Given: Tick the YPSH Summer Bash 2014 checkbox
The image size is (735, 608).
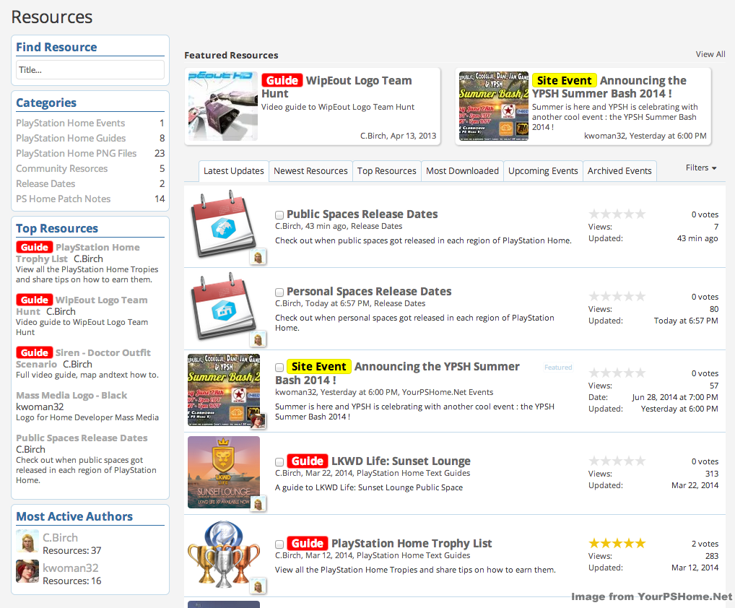Looking at the screenshot, I should [x=279, y=368].
